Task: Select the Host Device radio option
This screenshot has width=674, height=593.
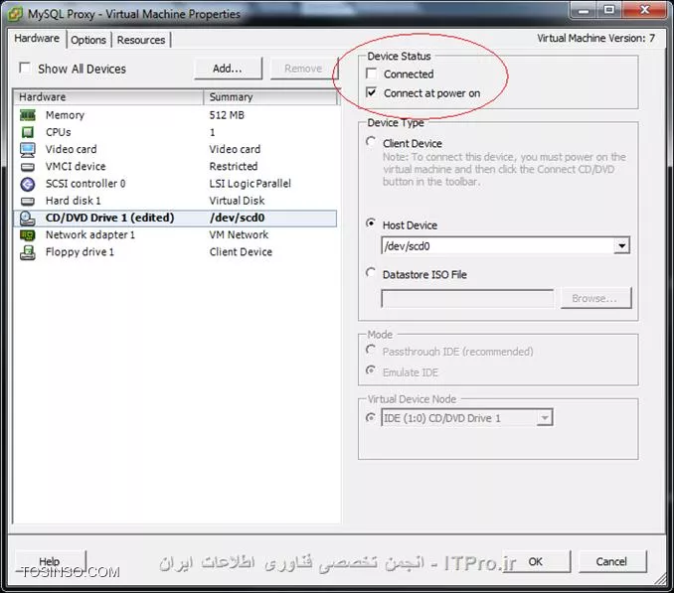Action: point(371,223)
